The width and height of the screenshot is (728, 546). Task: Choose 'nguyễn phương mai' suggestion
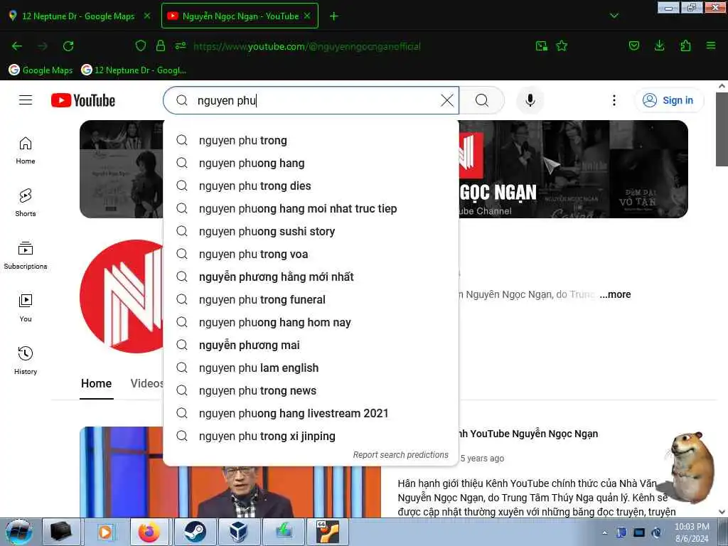(x=311, y=345)
